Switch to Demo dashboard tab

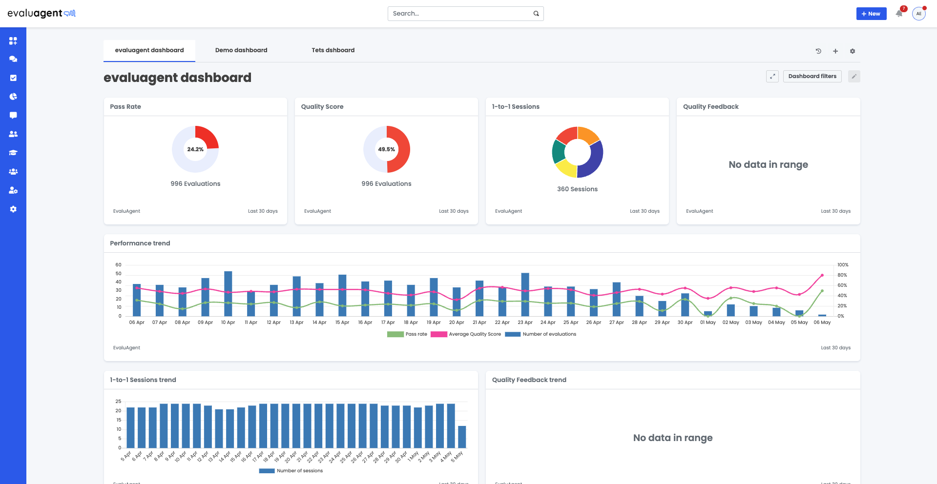(x=241, y=50)
